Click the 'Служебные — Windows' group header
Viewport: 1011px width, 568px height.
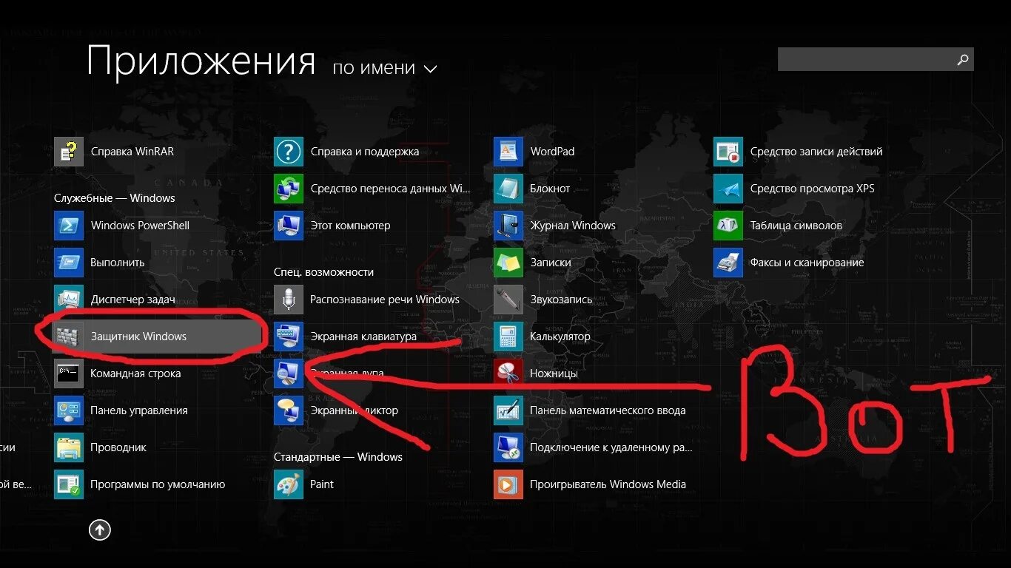point(115,198)
